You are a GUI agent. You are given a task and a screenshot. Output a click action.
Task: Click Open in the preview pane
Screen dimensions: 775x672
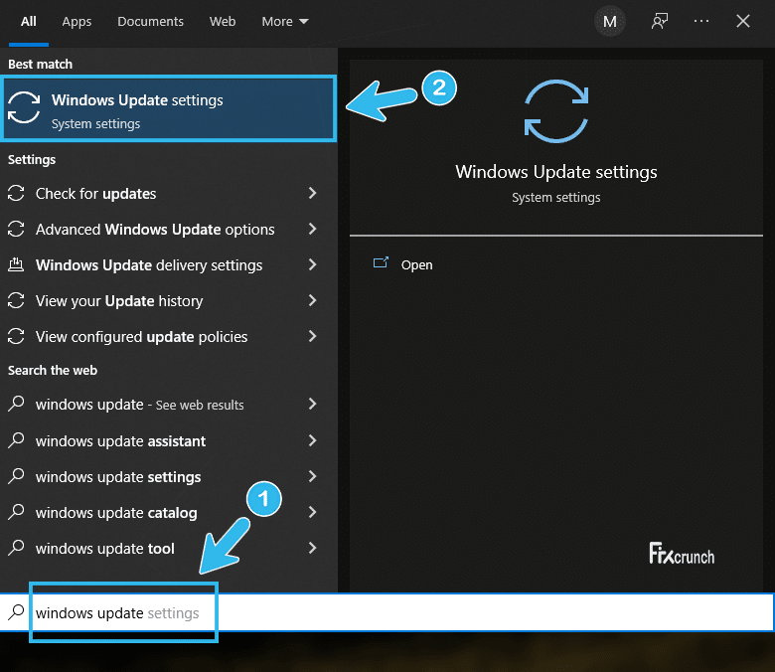416,265
